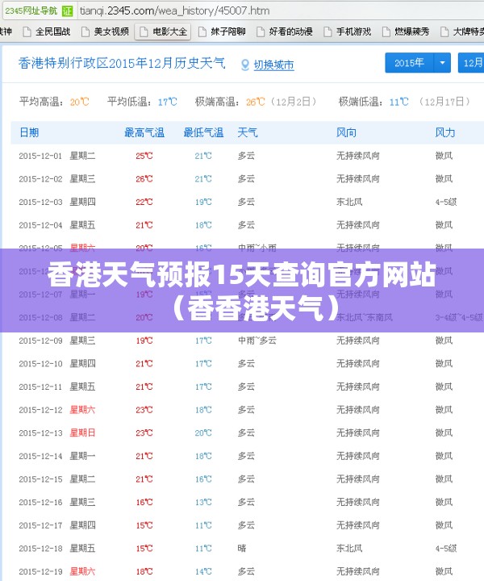Click the page icon of 手机游戏 bookmark
Image resolution: width=484 pixels, height=581 pixels.
[x=328, y=31]
